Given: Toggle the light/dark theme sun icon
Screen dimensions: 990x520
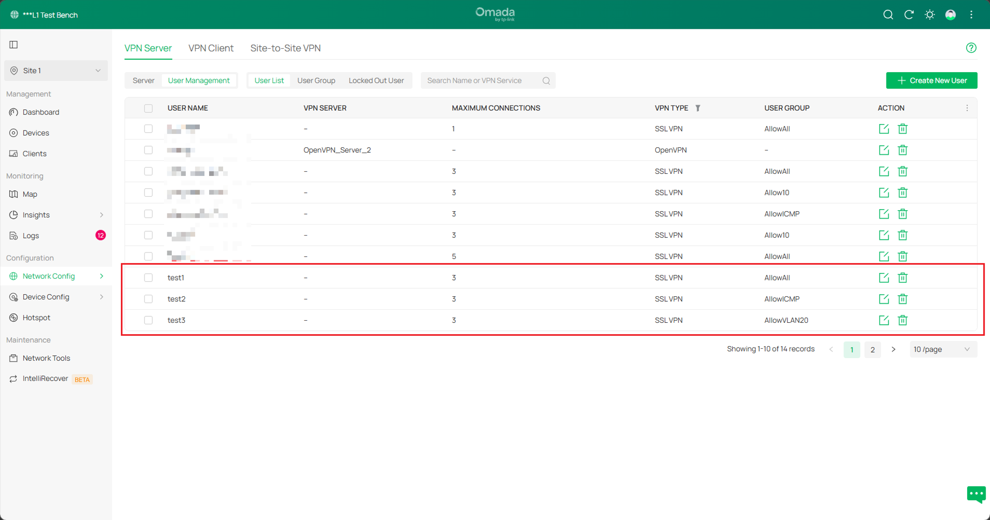Looking at the screenshot, I should tap(930, 15).
